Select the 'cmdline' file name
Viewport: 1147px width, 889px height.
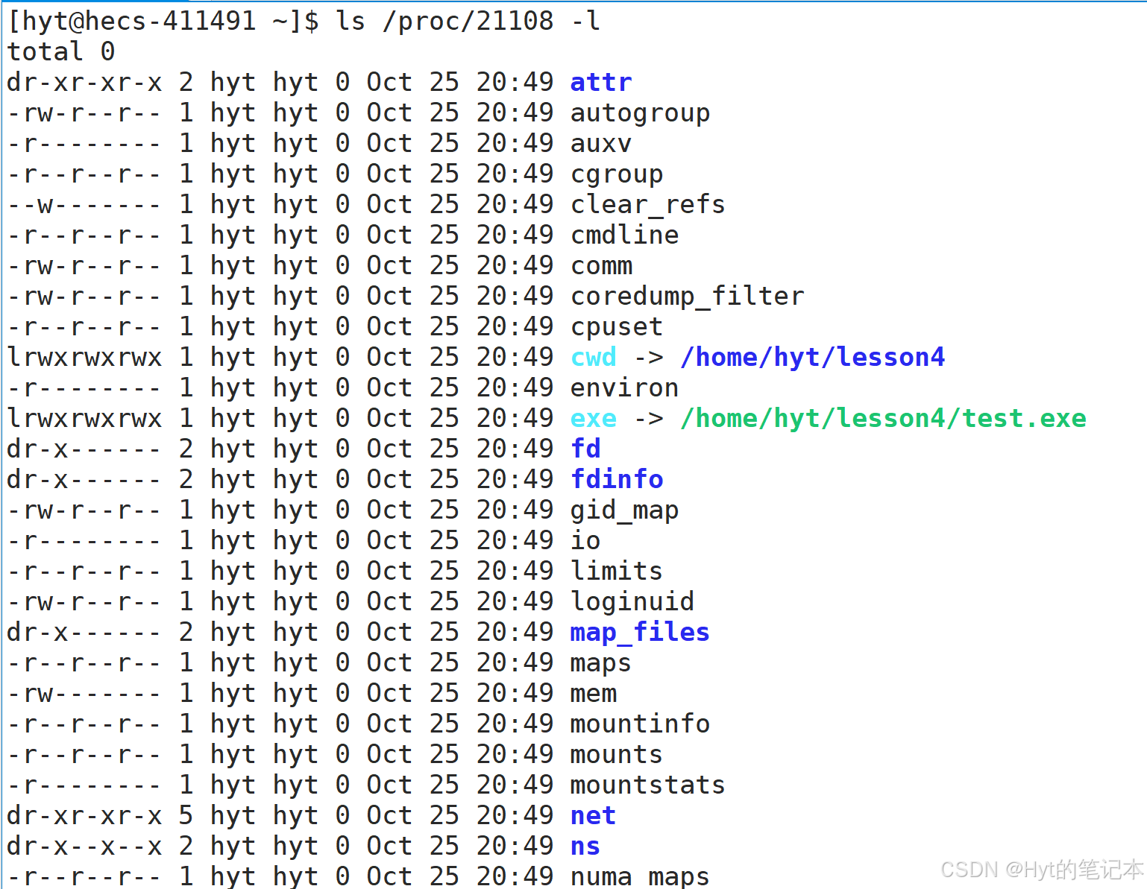[624, 235]
